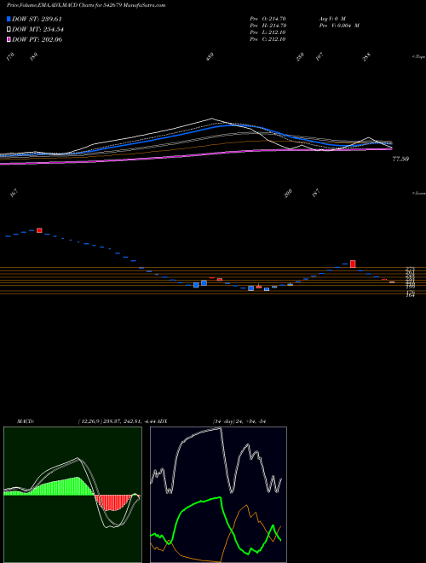Click the 'Pre L: 212.10' value
426x563 pixels.
[268, 32]
